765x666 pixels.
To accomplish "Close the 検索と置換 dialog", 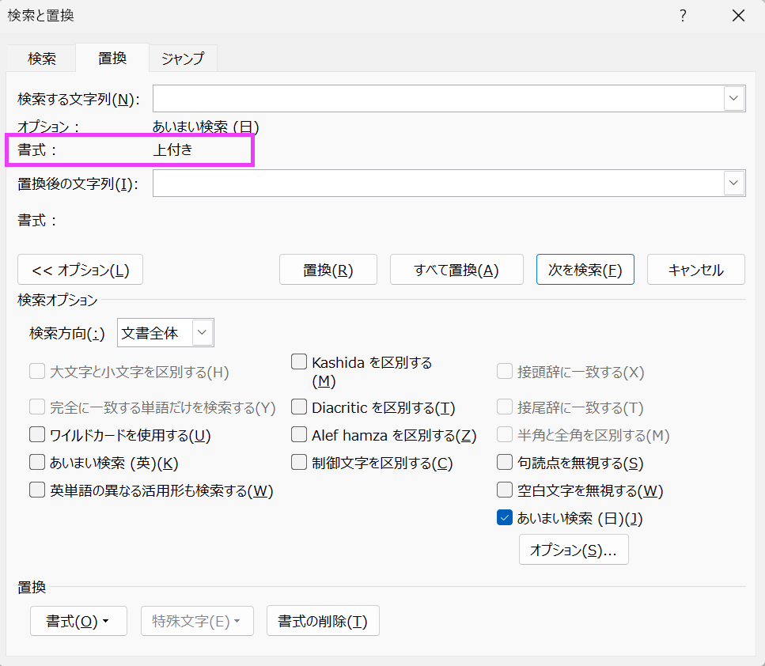I will pos(738,16).
